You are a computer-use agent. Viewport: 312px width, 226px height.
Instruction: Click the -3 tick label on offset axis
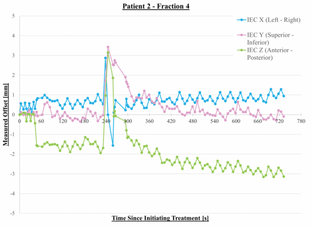12,174
